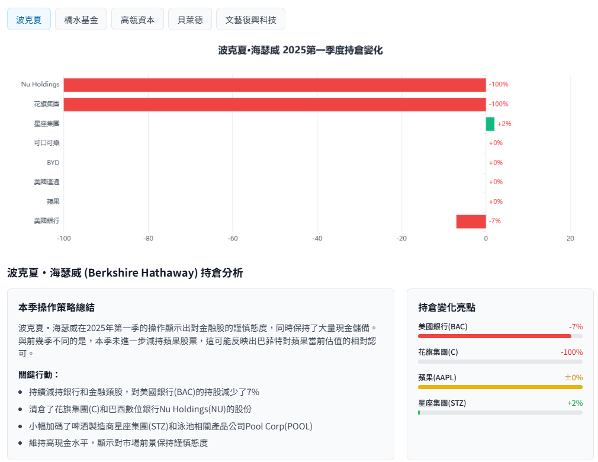The width and height of the screenshot is (598, 462).
Task: Click the bullet about 清倉了花旗集團
Action: (x=140, y=409)
